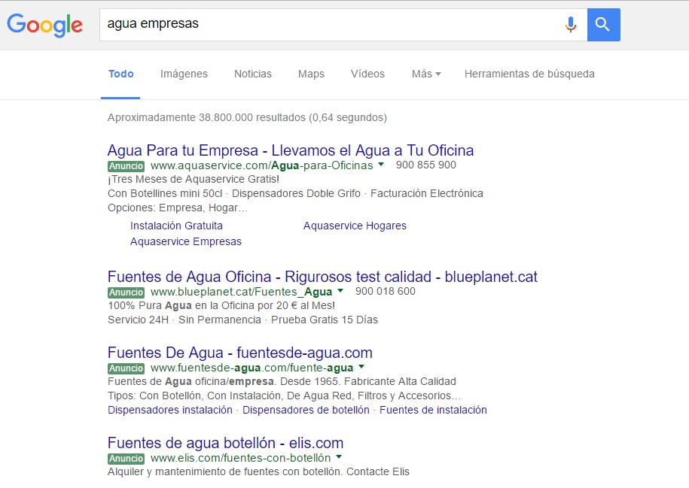This screenshot has width=689, height=488.
Task: Click Anuncio badge of elis.com ad
Action: (x=126, y=459)
